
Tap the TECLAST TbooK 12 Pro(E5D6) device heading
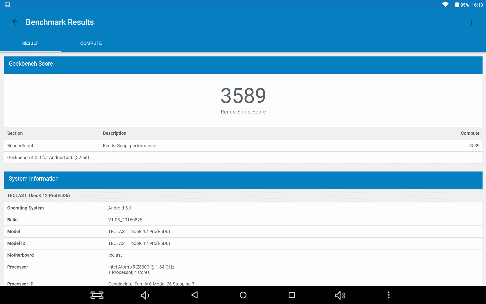(38, 196)
